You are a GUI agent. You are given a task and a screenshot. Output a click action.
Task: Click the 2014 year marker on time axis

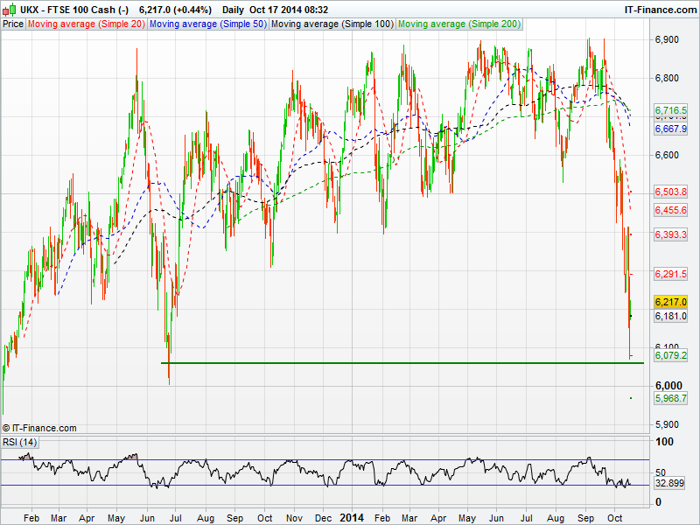point(352,517)
